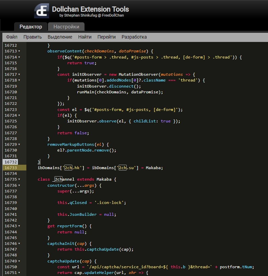Collapse the captchaUpdate fold at line 16749

point(19,261)
